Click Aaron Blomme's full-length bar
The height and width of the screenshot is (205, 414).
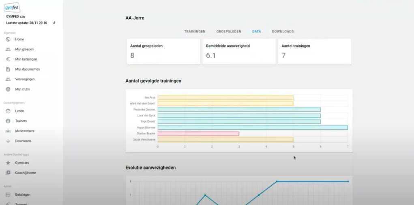point(253,127)
